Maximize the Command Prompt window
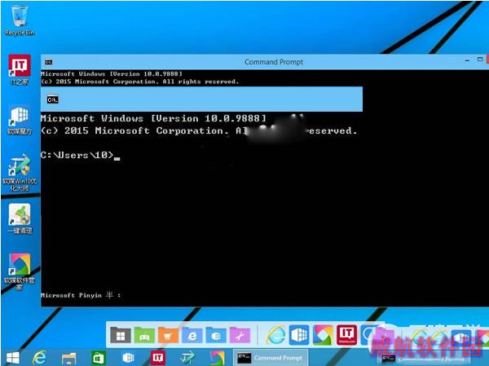 [480, 60]
